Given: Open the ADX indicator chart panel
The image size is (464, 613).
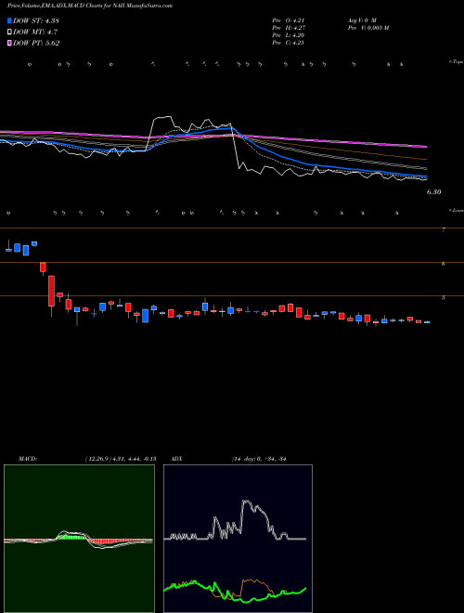Looking at the screenshot, I should point(238,539).
